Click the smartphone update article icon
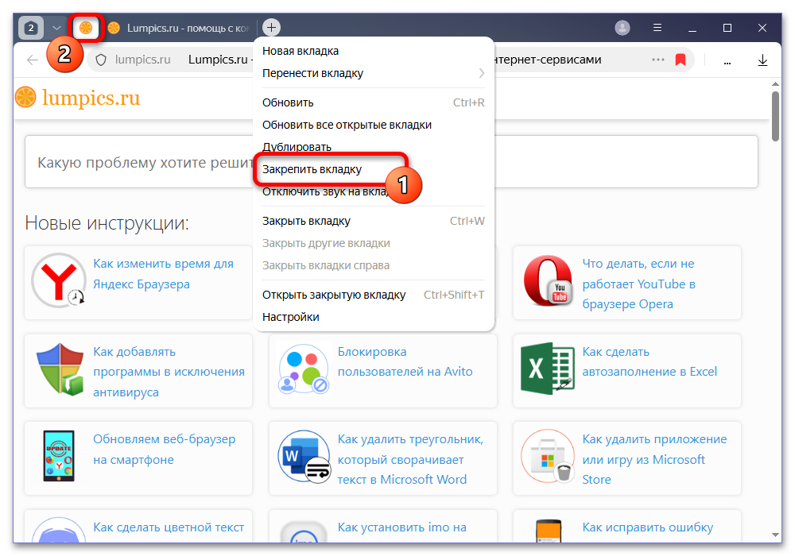This screenshot has width=795, height=556. [x=59, y=455]
